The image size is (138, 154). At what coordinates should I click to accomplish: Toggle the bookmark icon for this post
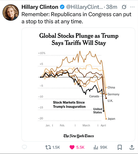[x=120, y=147]
